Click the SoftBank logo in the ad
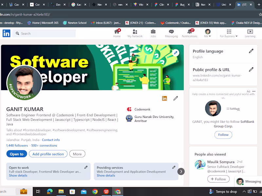 [x=233, y=109]
